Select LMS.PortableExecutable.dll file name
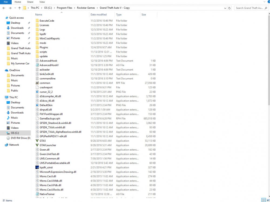The height and width of the screenshot is (202, 270). pyautogui.click(x=55, y=163)
